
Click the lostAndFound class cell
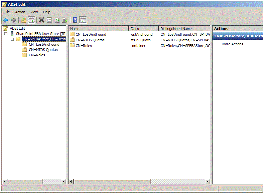click(x=141, y=34)
